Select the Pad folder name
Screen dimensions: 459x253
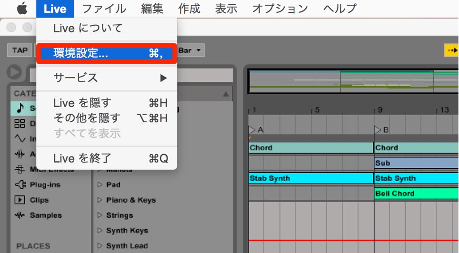pos(113,185)
